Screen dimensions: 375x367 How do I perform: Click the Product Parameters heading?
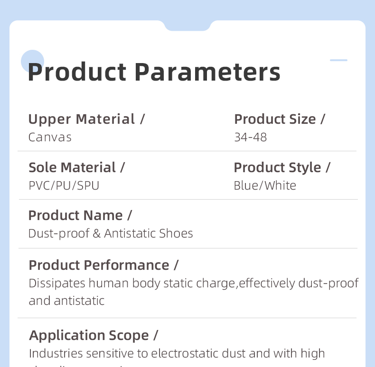(154, 73)
